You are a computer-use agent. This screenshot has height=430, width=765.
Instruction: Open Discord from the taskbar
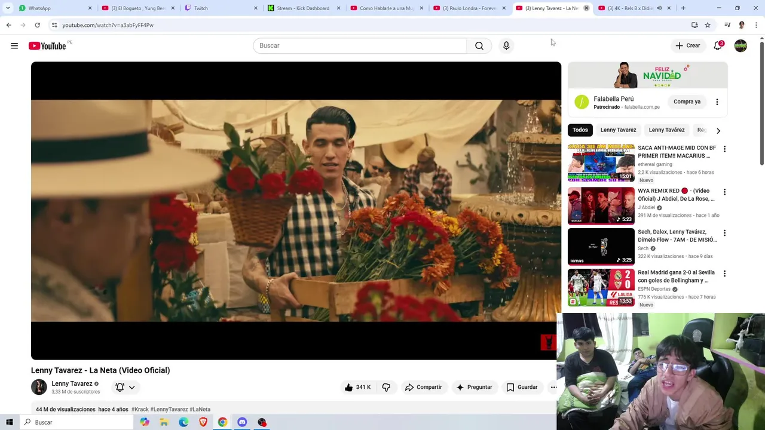click(242, 422)
